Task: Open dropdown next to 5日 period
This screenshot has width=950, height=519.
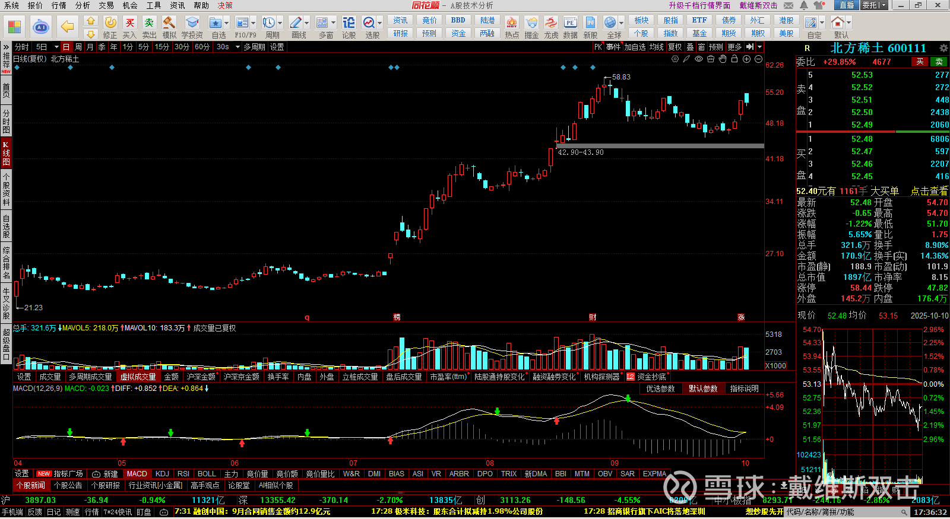Action: [x=56, y=47]
